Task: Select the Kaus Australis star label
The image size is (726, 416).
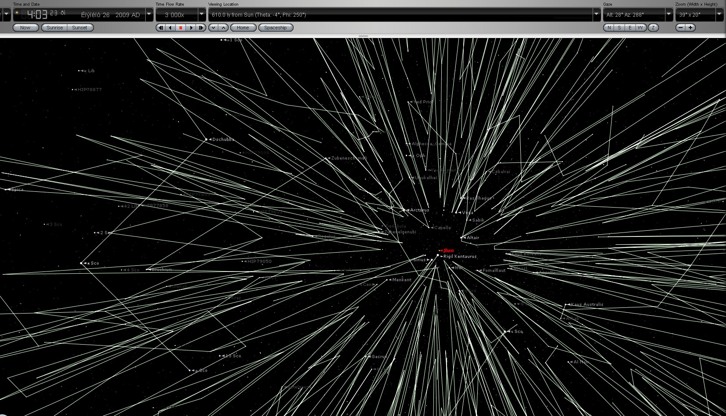Action: click(587, 304)
